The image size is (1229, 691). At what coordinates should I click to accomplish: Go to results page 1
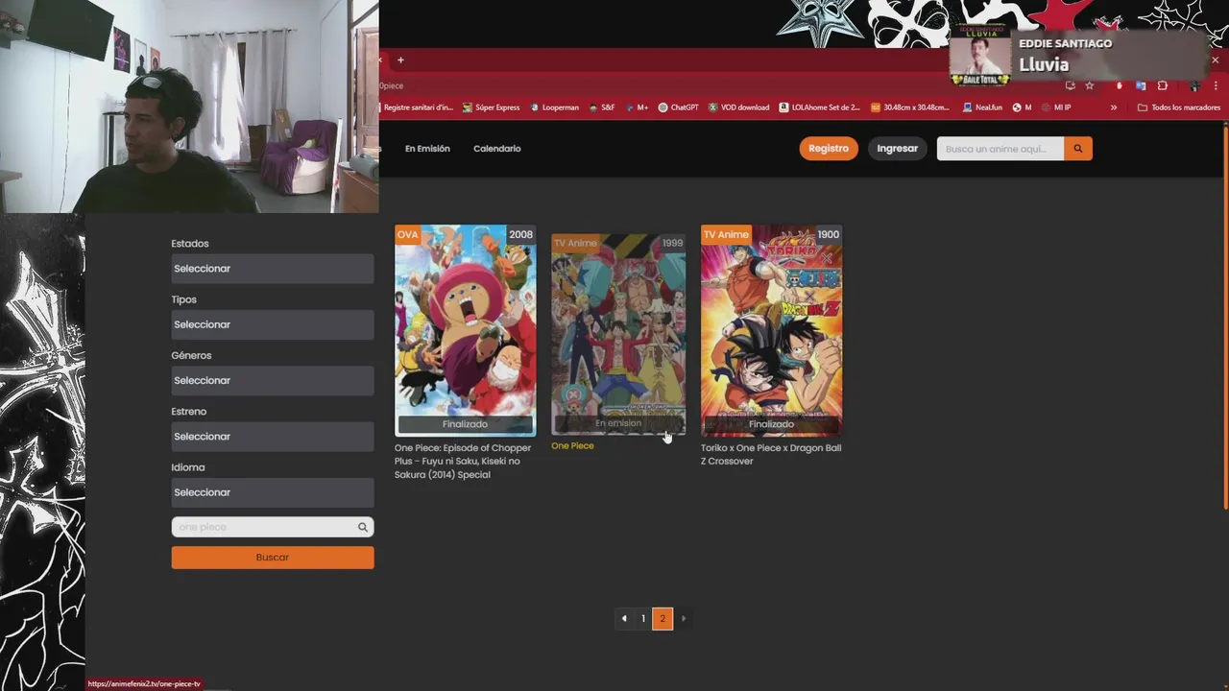coord(643,619)
